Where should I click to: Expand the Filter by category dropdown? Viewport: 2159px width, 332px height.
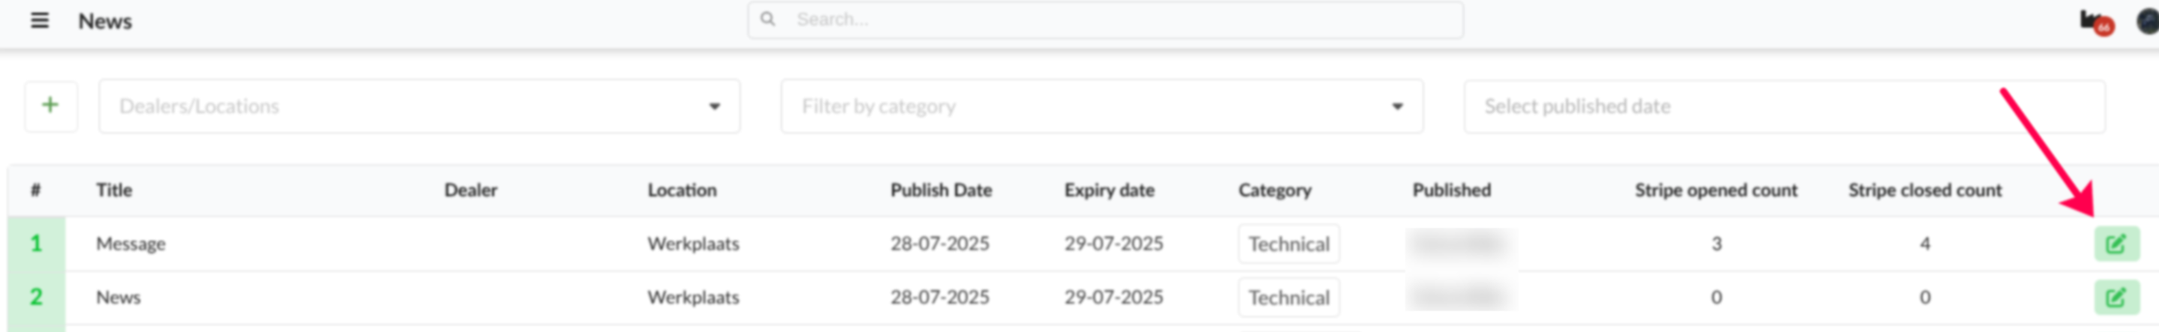point(1101,106)
